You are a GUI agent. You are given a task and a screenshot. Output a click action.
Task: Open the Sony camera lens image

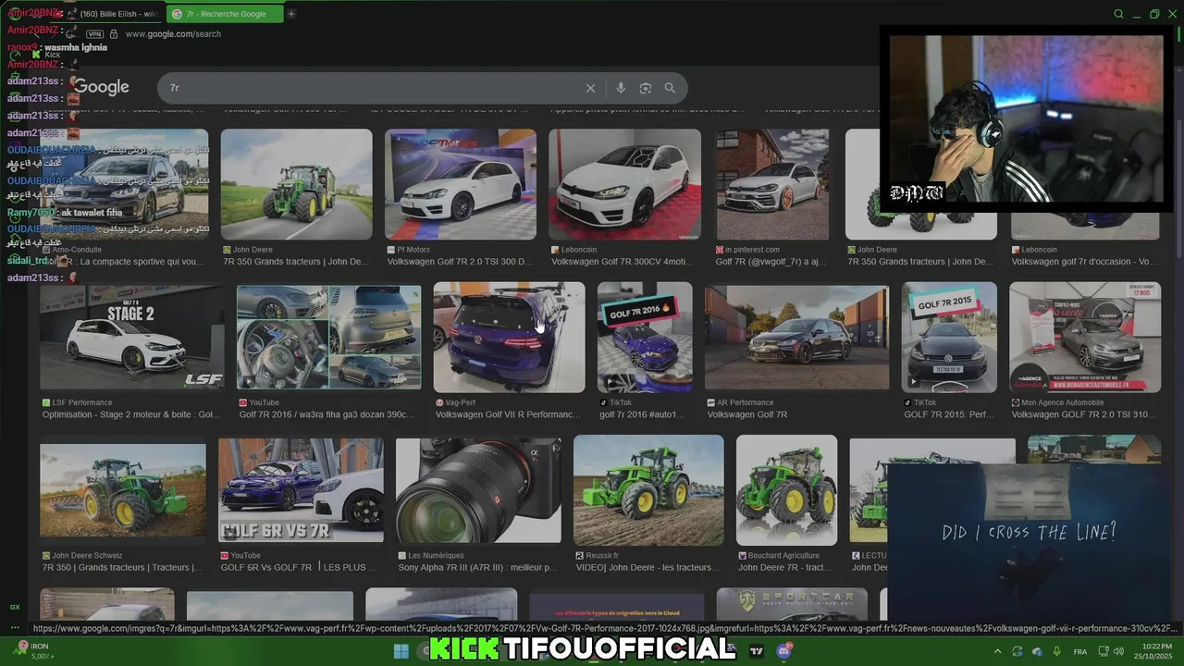(x=478, y=490)
